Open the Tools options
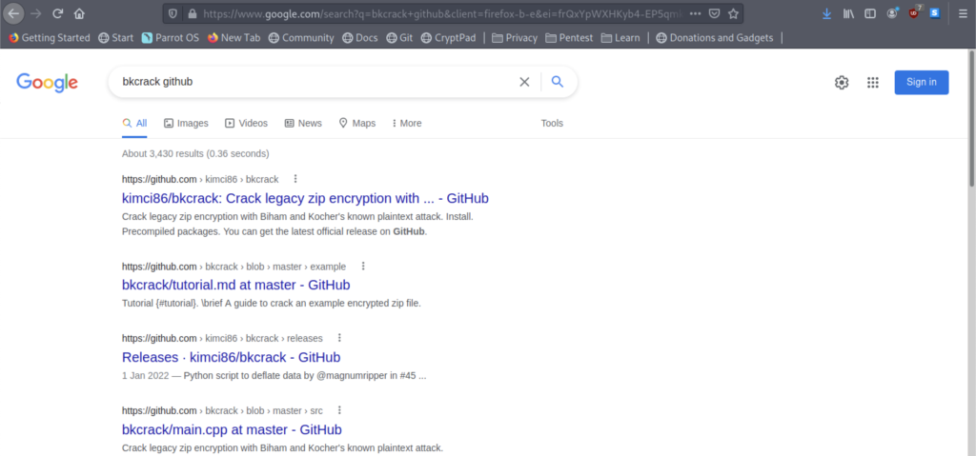 (552, 123)
